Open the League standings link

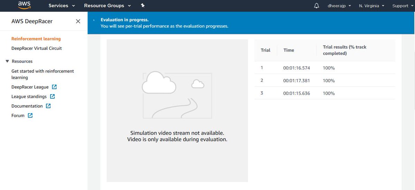pos(29,97)
